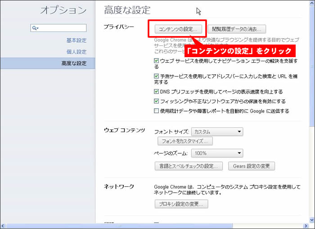Select the 高度な設定 sidebar item

[x=48, y=63]
